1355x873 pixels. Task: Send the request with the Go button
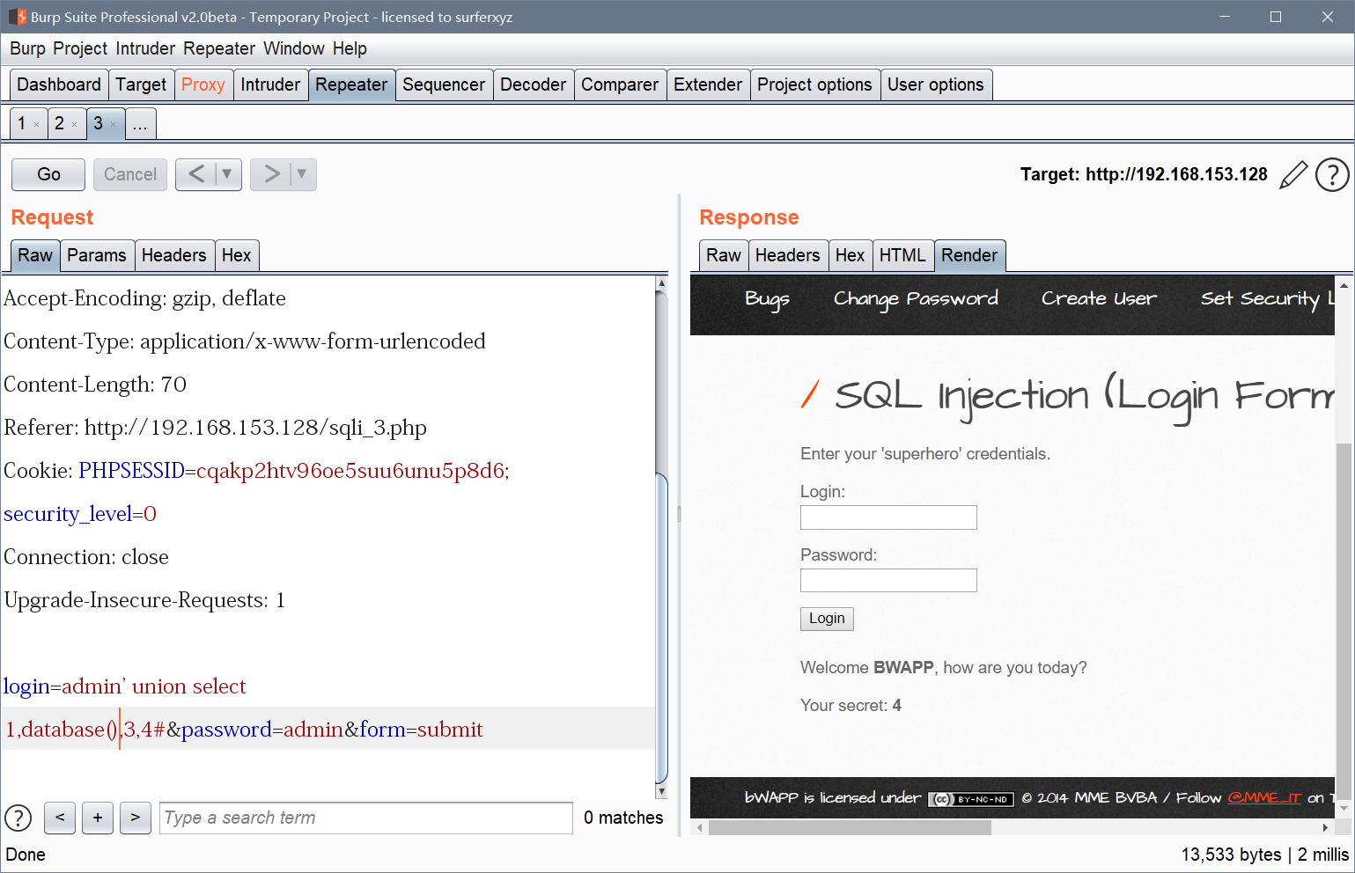click(48, 174)
